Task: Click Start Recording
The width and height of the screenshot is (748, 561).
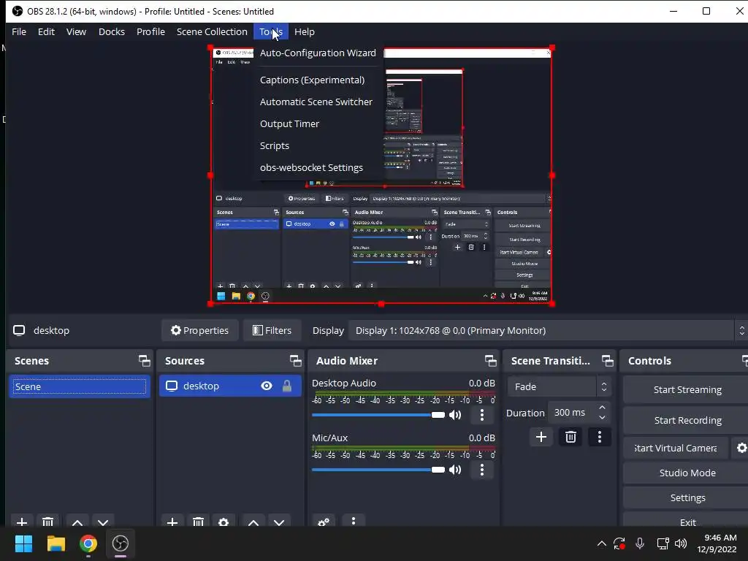Action: [x=687, y=420]
